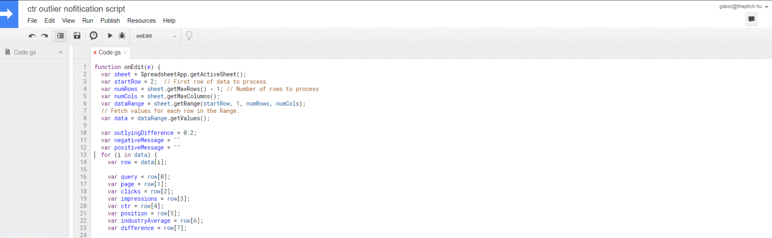Open the Edit menu
The height and width of the screenshot is (238, 772).
[x=50, y=21]
